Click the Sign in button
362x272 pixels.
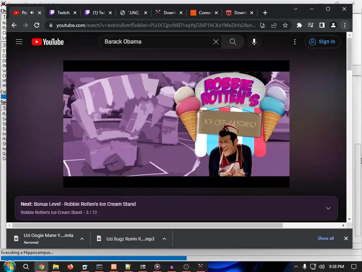pyautogui.click(x=322, y=42)
